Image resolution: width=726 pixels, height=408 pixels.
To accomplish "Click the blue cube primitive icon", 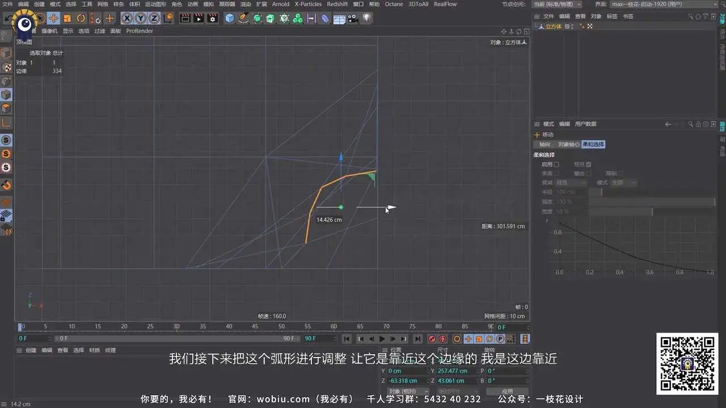I will [230, 18].
